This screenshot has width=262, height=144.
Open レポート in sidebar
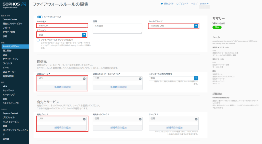click(x=7, y=28)
